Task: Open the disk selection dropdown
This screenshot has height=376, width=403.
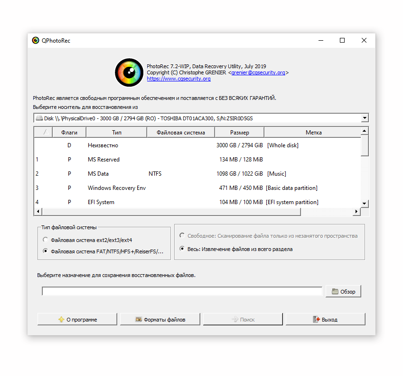Action: pyautogui.click(x=364, y=118)
